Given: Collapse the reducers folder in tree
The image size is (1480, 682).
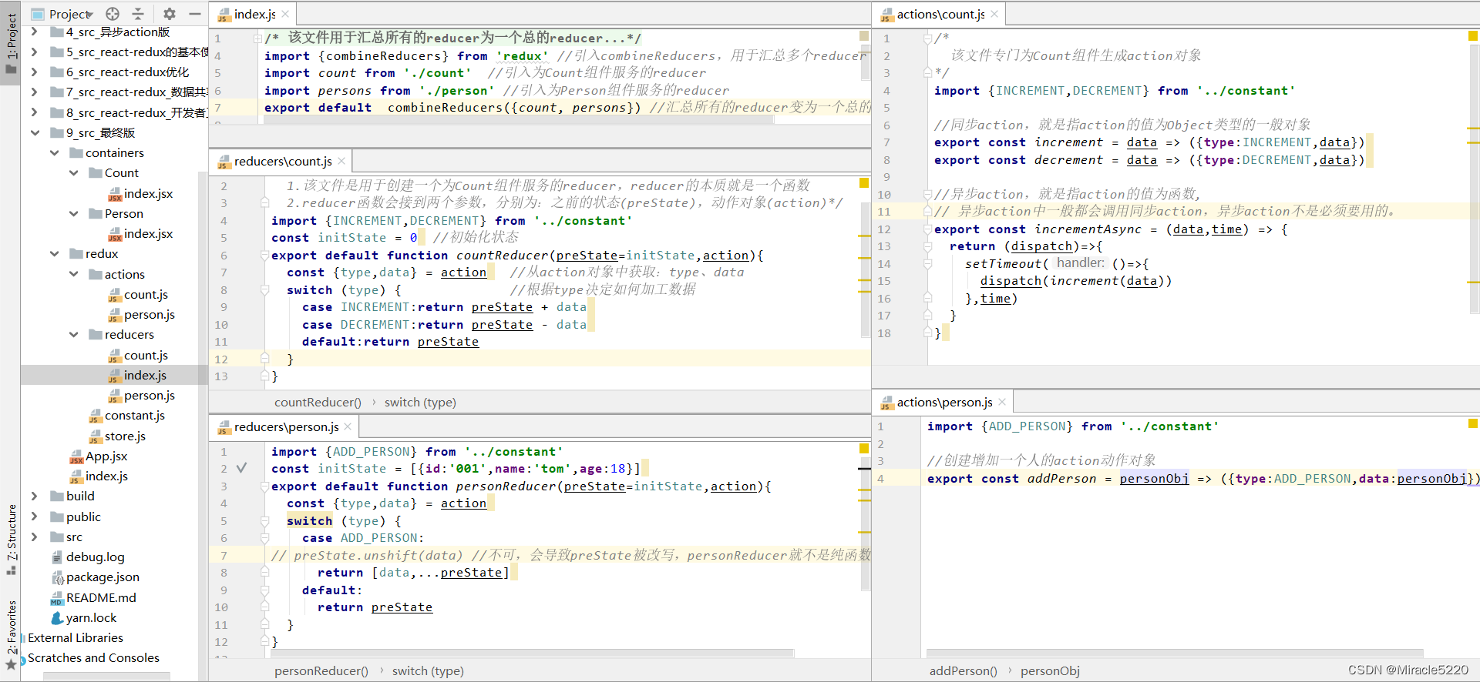Looking at the screenshot, I should pyautogui.click(x=73, y=334).
